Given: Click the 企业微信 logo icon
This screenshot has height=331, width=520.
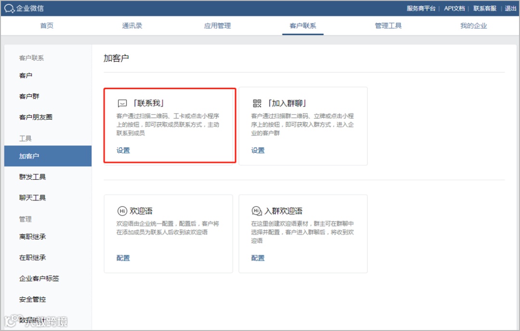Looking at the screenshot, I should pos(9,8).
